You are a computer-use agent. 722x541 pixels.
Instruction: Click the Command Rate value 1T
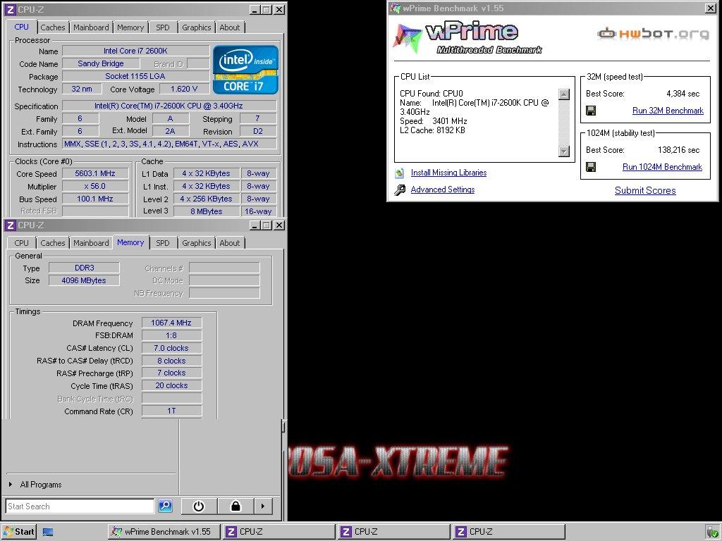point(171,411)
